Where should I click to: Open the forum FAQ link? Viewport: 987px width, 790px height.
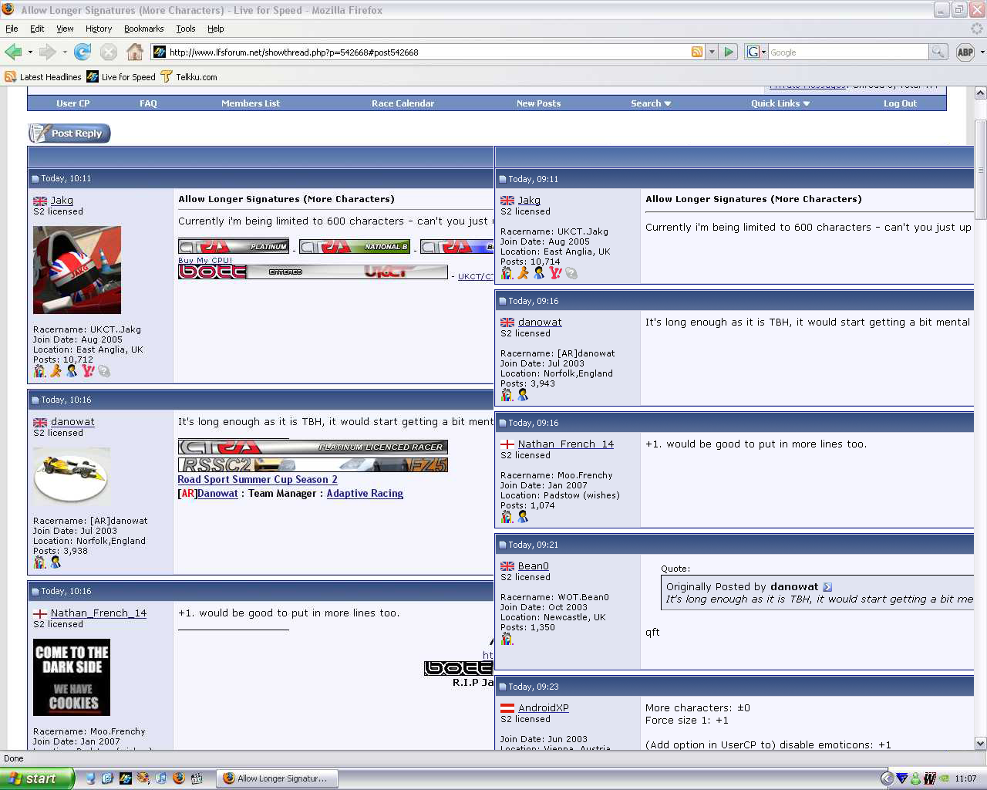(x=148, y=103)
